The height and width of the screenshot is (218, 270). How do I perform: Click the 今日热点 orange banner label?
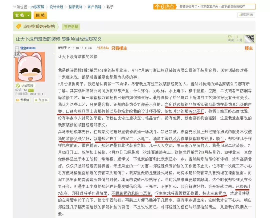click(165, 6)
